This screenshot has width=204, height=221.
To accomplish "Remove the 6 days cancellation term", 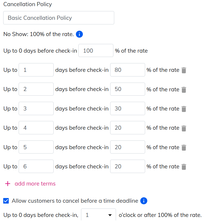I will pos(184,167).
